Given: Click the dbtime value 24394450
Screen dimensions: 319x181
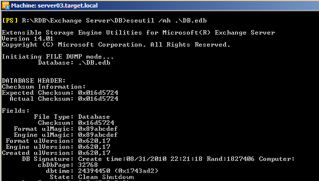Looking at the screenshot, I should [94, 171].
